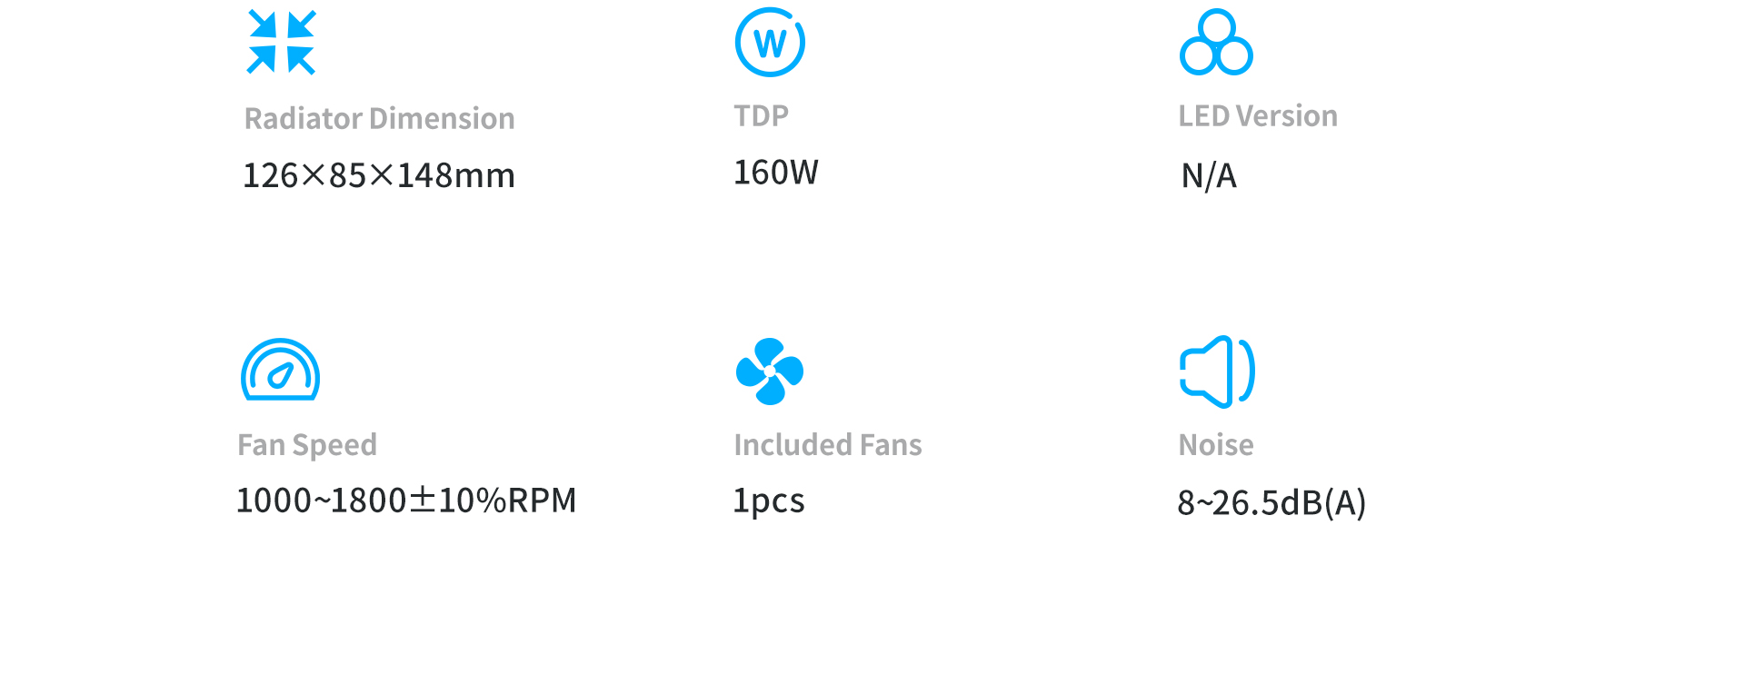This screenshot has width=1745, height=674.
Task: Click the Noise speaker icon
Action: (1217, 372)
